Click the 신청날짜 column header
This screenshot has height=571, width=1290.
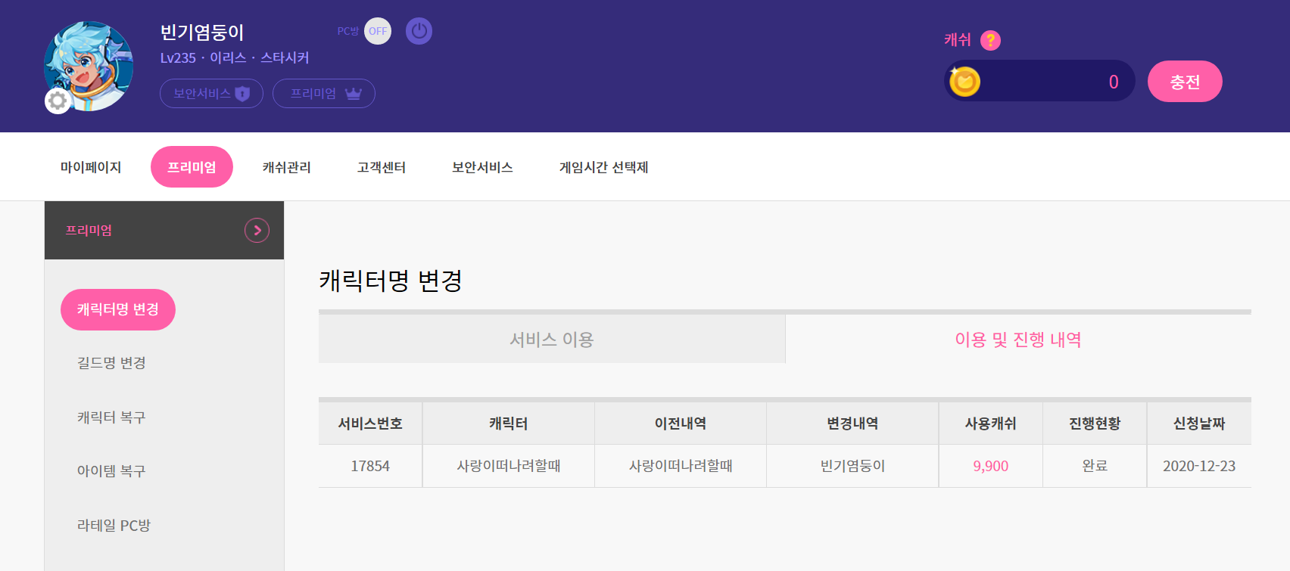(x=1199, y=424)
